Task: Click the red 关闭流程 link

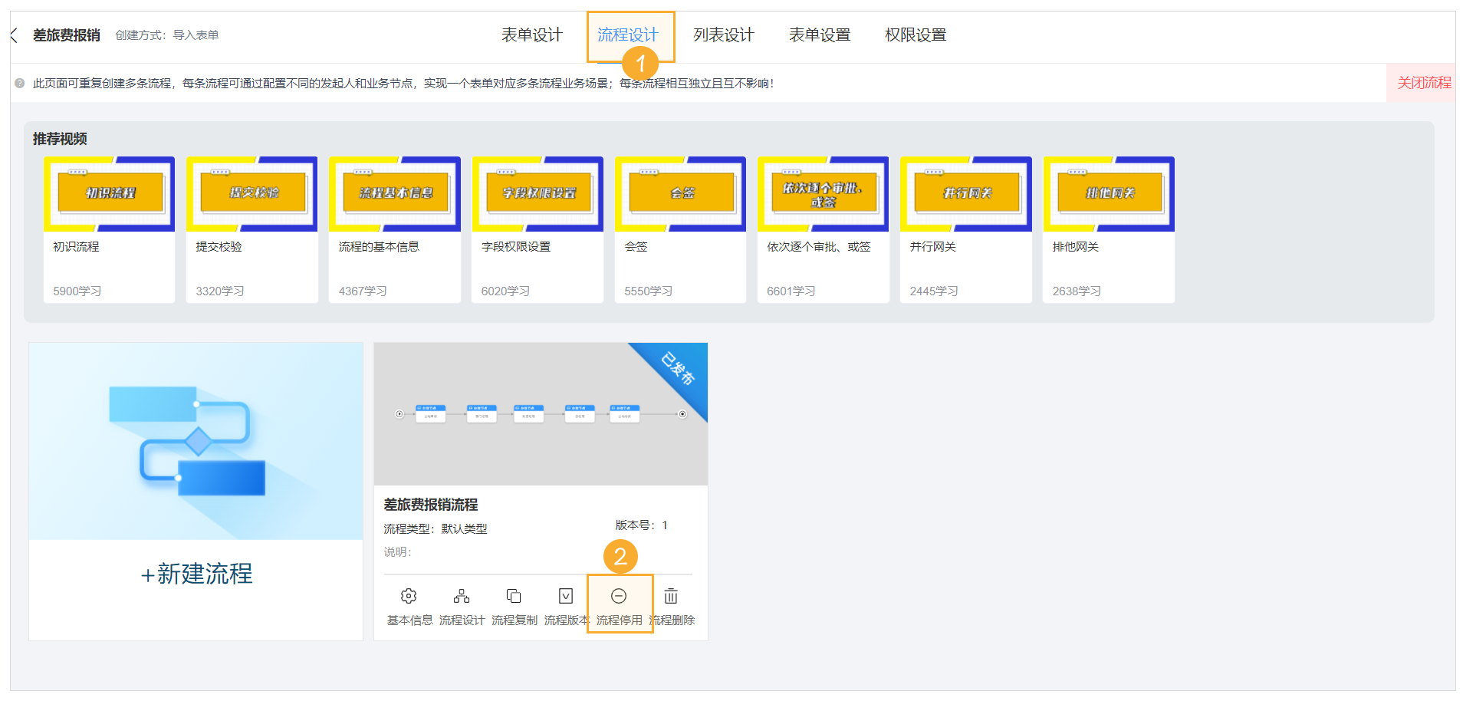Action: 1422,83
